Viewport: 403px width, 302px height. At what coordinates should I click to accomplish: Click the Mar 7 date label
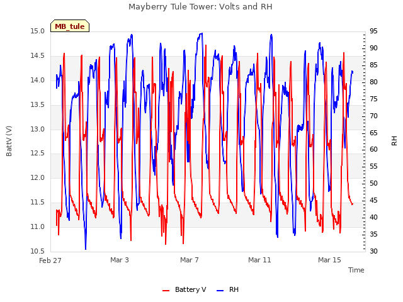[190, 260]
